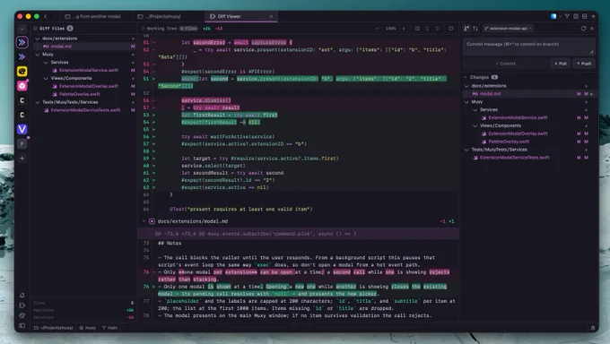Image resolution: width=610 pixels, height=344 pixels.
Task: Refresh the source control panel
Action: click(x=583, y=29)
